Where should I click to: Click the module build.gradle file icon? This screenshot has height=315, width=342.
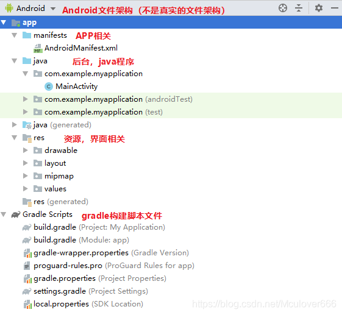tap(27, 240)
